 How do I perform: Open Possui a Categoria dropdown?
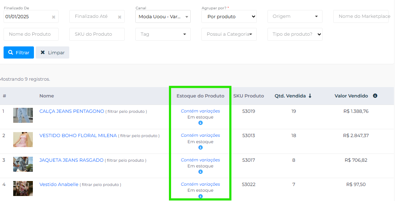[229, 34]
